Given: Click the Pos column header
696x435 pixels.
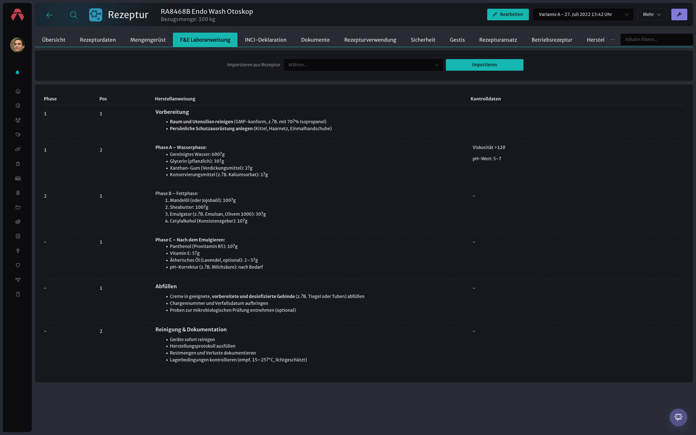Looking at the screenshot, I should point(103,99).
